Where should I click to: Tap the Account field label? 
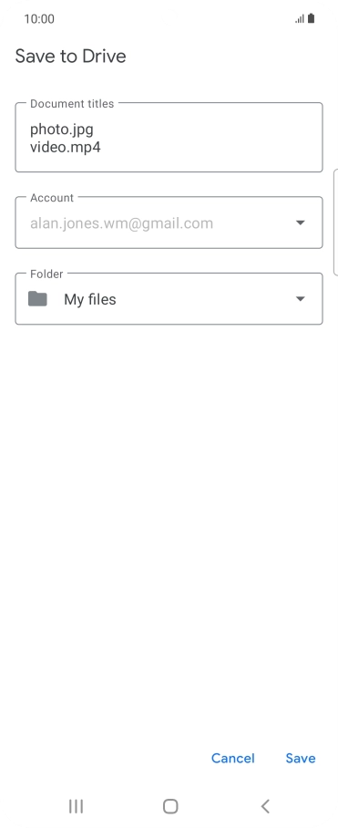[52, 198]
